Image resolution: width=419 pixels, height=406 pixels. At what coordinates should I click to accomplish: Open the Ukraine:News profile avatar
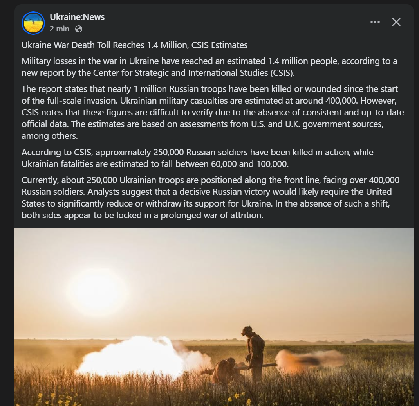coord(33,23)
